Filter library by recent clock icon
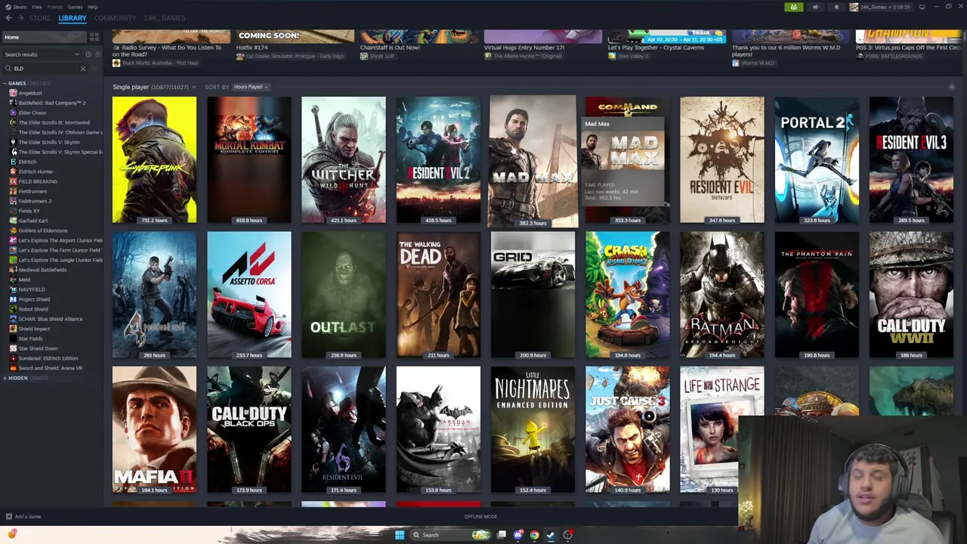 click(x=88, y=54)
